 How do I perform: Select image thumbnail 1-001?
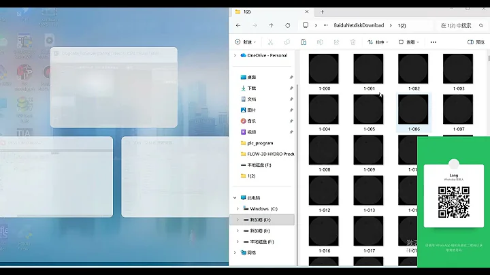(368, 69)
